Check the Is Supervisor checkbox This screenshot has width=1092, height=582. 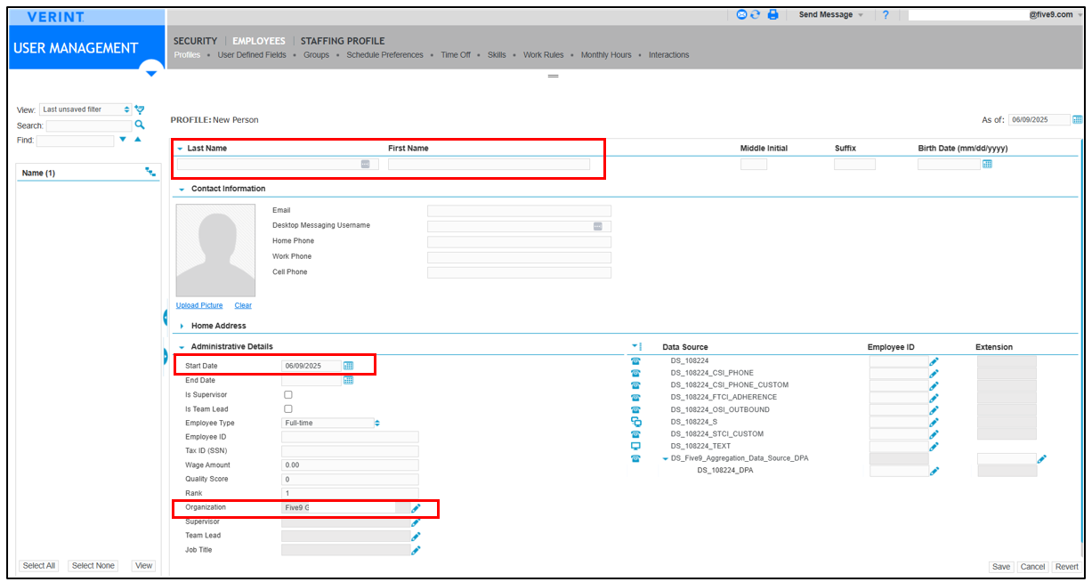pyautogui.click(x=287, y=394)
